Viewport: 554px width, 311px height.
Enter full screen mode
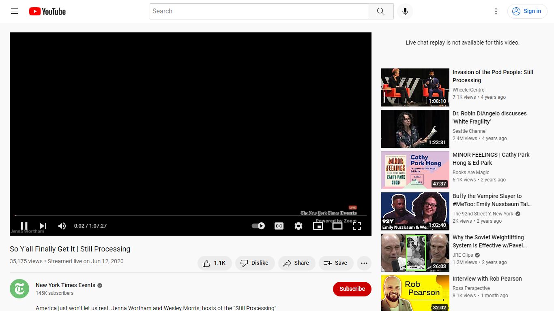[x=357, y=226]
